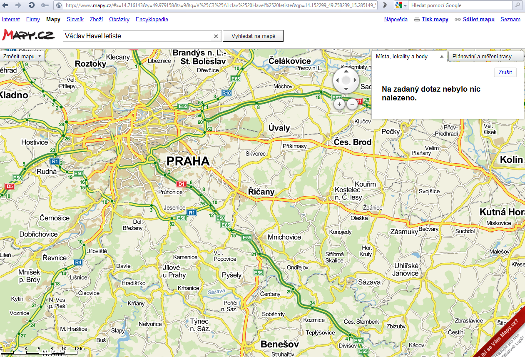Click the red D1 motorway badge
525x357 pixels.
181,184
